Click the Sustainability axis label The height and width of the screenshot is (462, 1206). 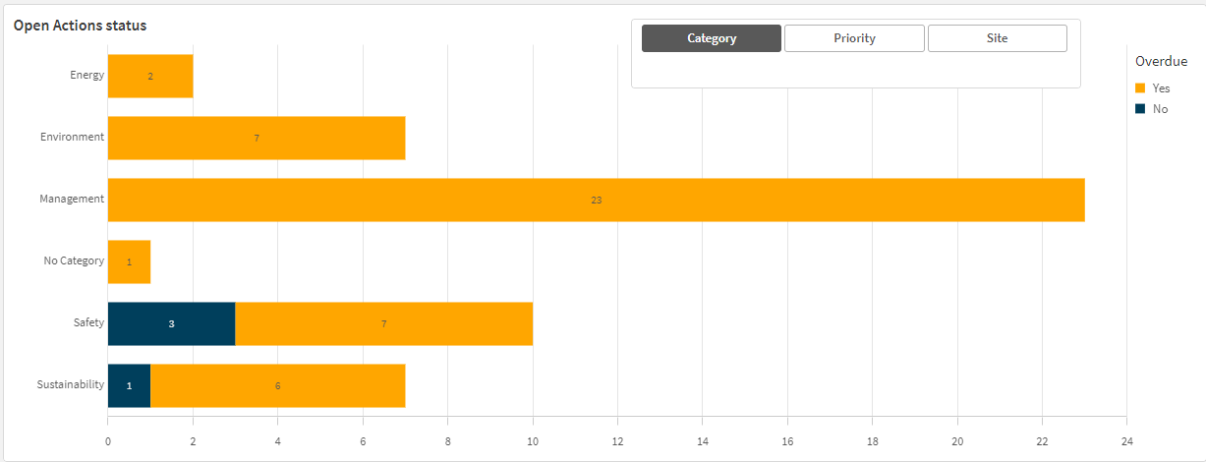(71, 384)
